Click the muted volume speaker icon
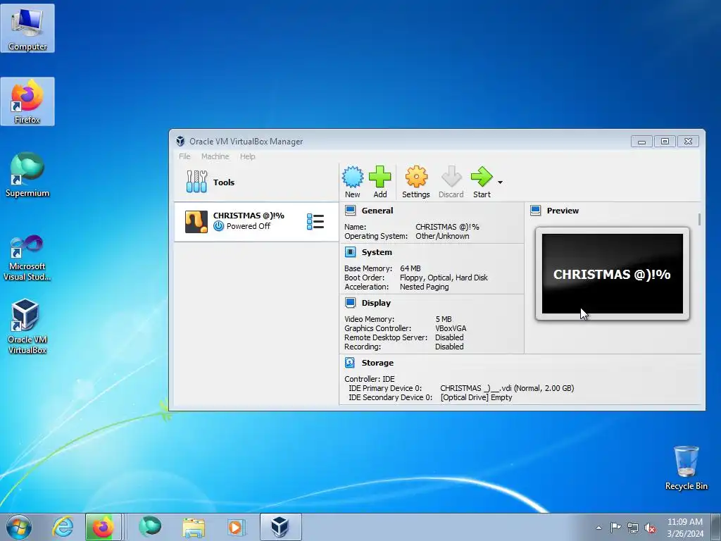 click(650, 528)
